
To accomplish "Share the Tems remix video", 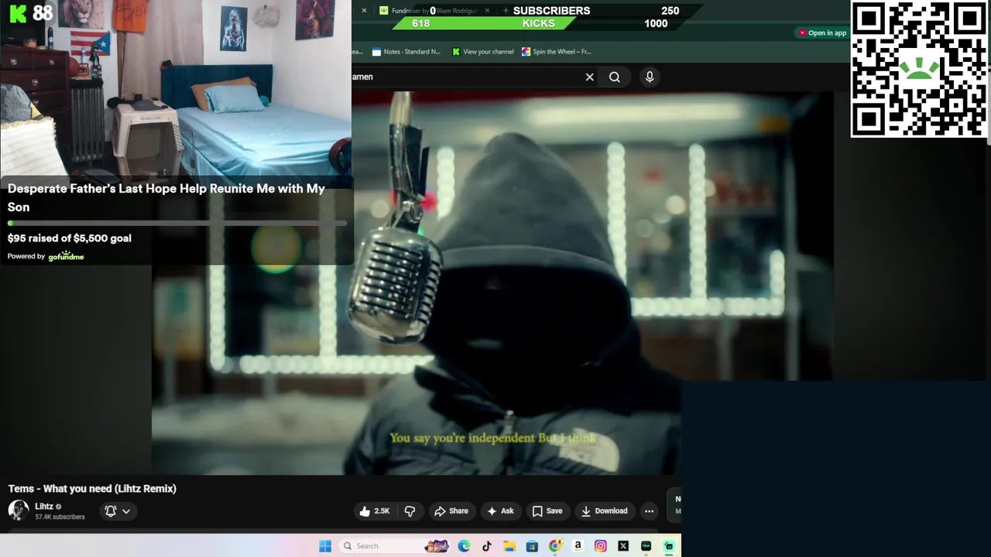I will tap(451, 511).
